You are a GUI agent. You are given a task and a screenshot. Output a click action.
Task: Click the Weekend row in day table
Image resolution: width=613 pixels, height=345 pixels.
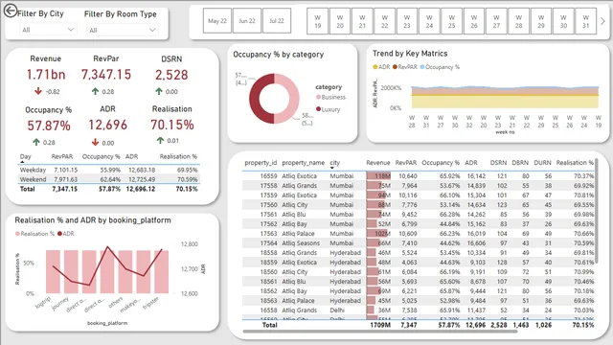pyautogui.click(x=108, y=179)
